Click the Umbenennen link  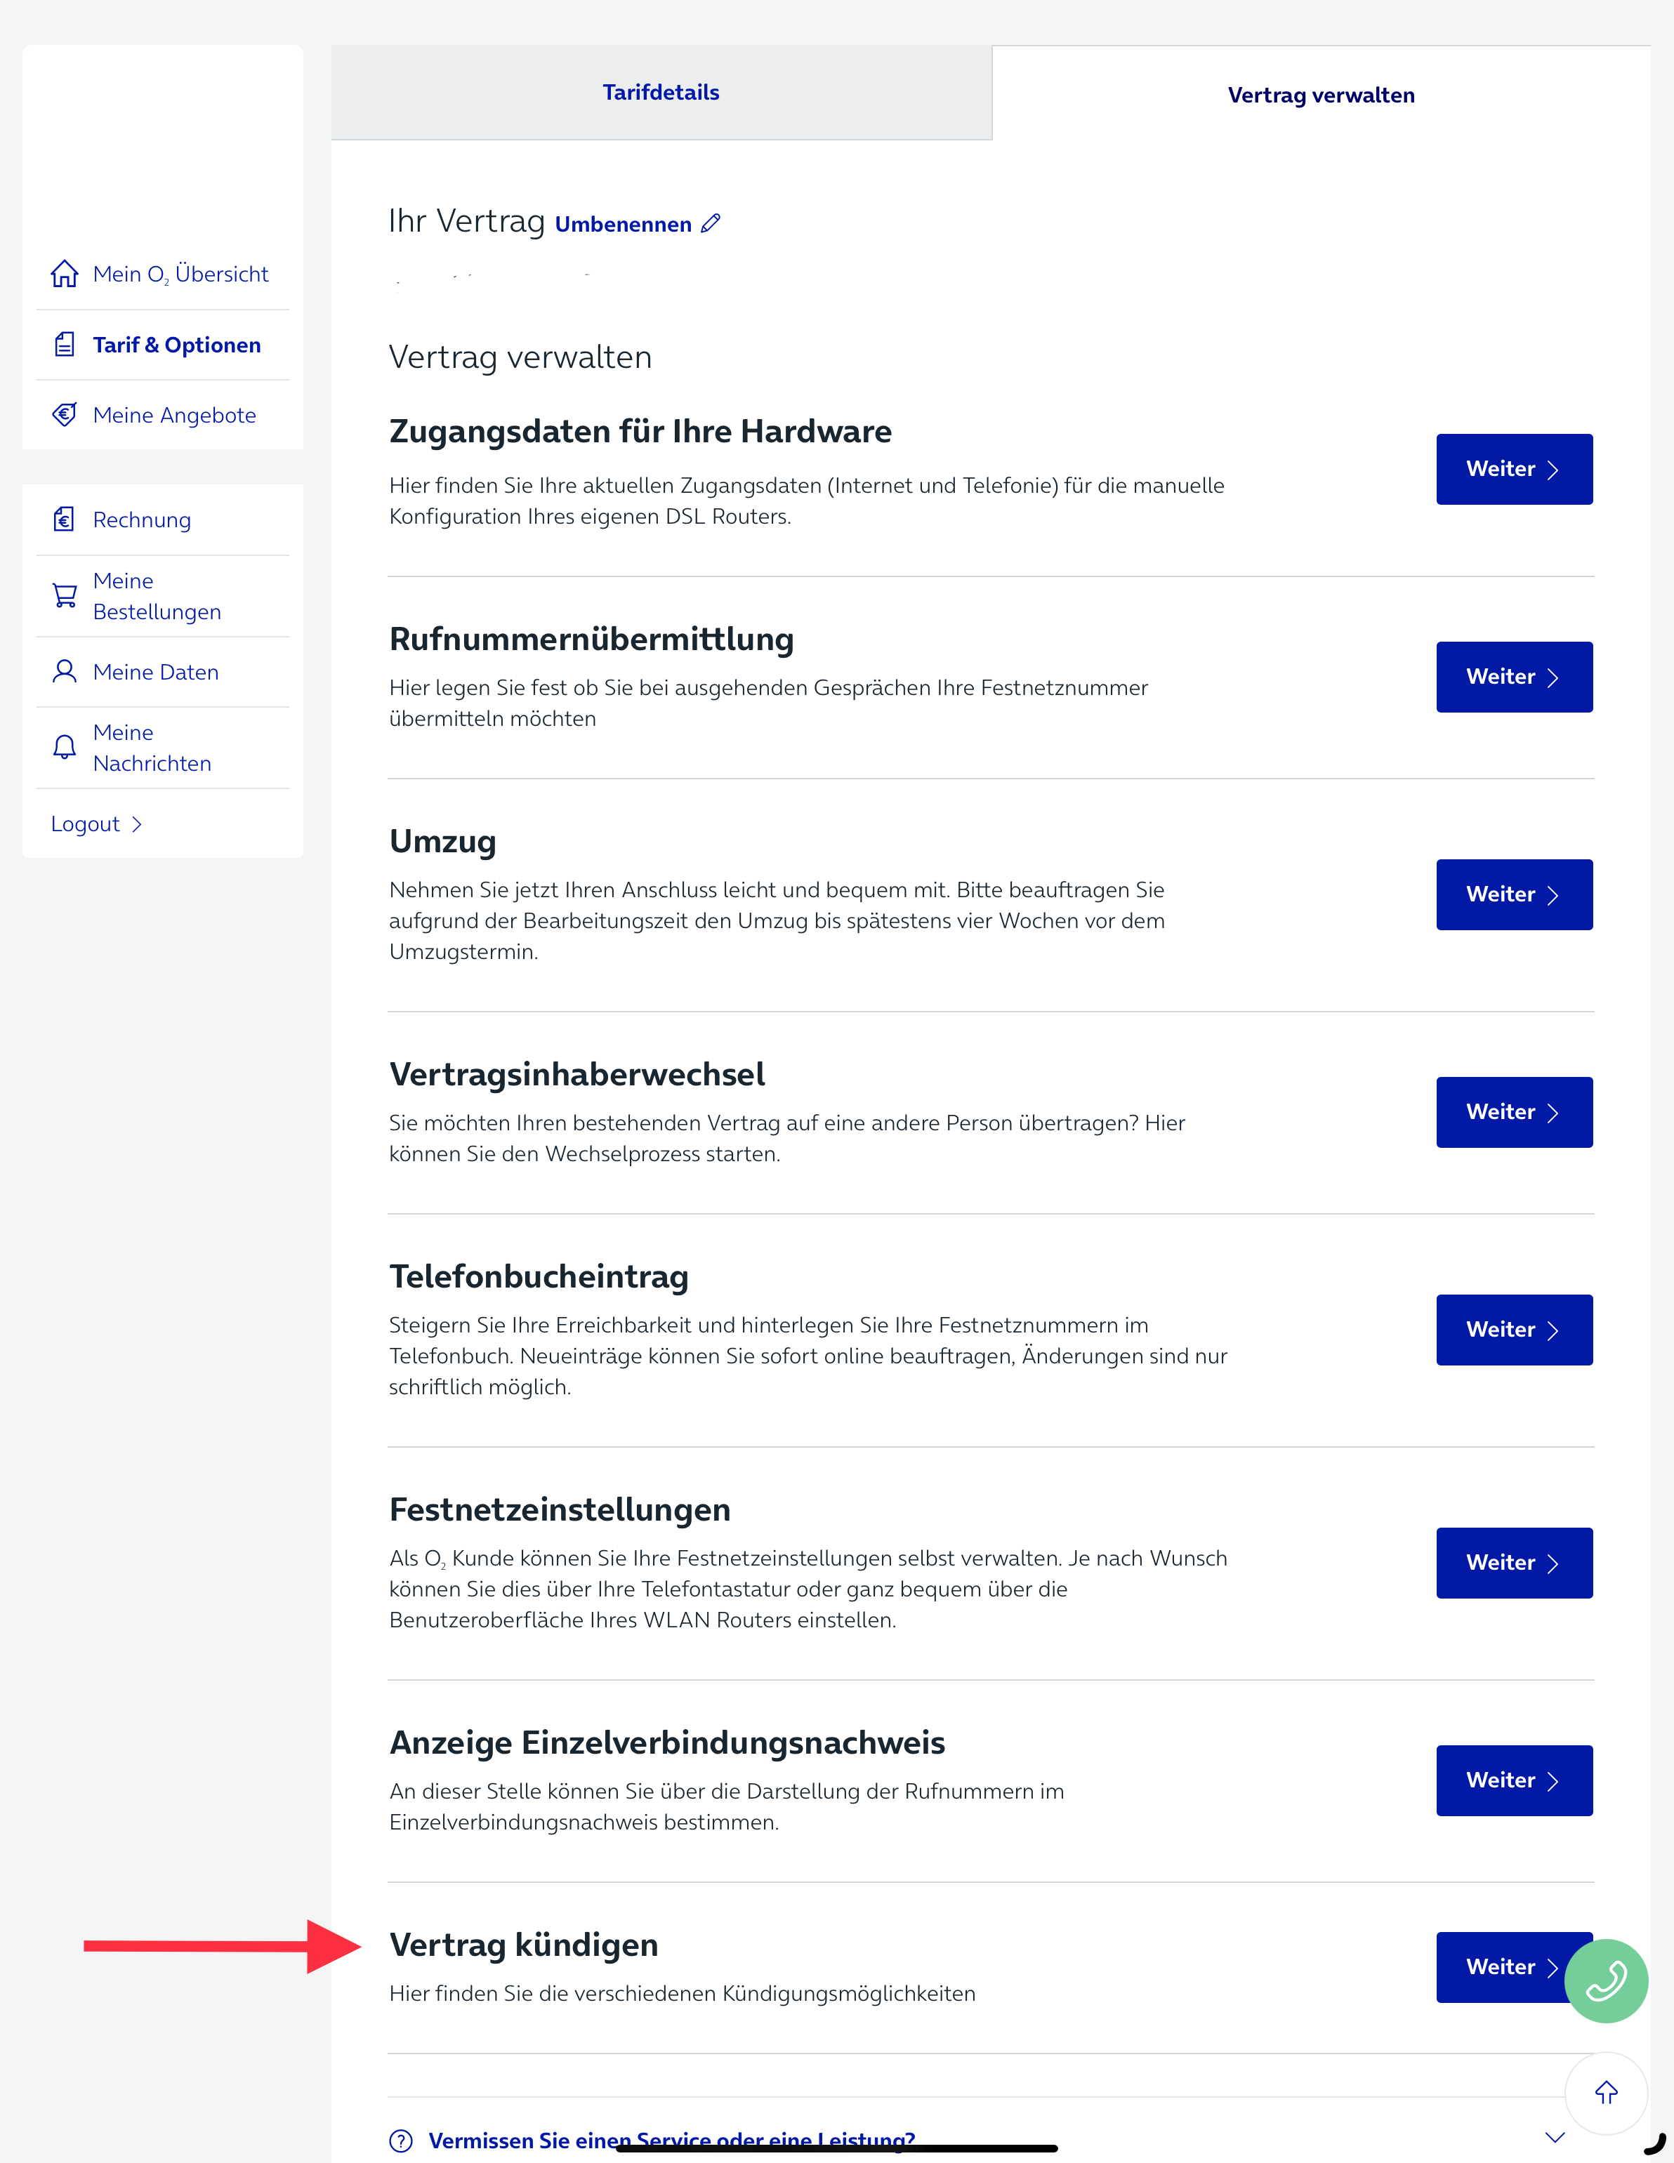pos(623,225)
